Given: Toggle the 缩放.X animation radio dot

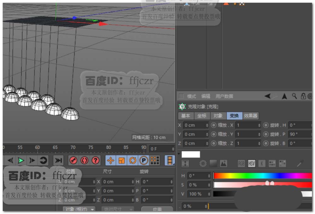Looking at the screenshot, I should [x=214, y=125].
